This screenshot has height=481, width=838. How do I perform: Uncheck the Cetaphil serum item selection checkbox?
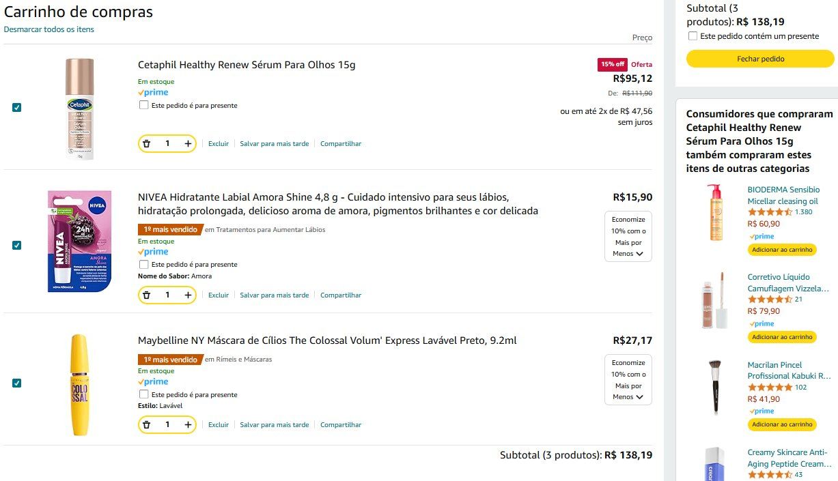coord(16,107)
